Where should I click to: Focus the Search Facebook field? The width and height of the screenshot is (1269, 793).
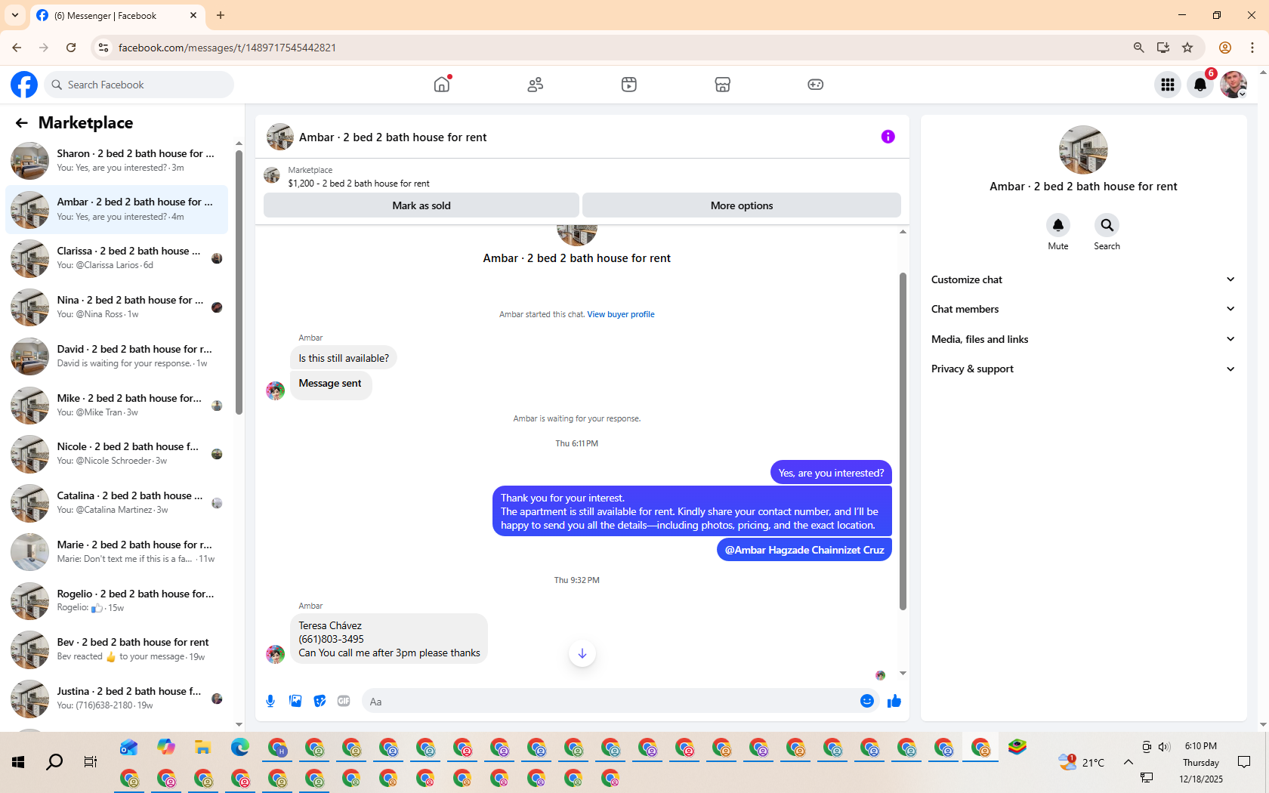[139, 85]
